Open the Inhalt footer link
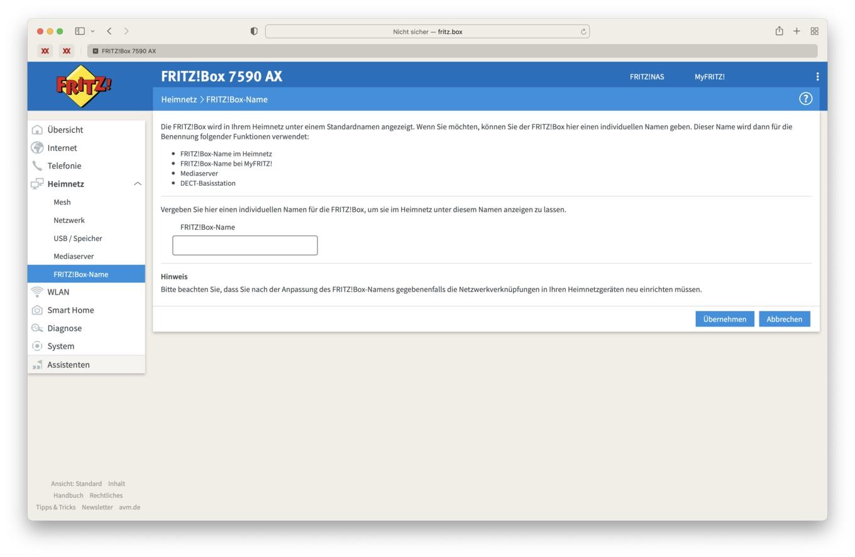Image resolution: width=855 pixels, height=557 pixels. pos(116,484)
